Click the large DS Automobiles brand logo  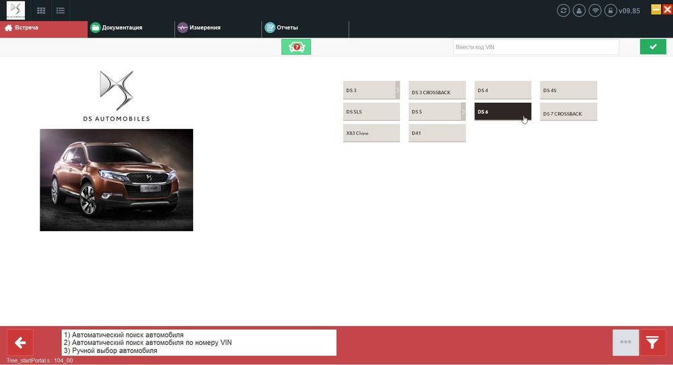116,96
